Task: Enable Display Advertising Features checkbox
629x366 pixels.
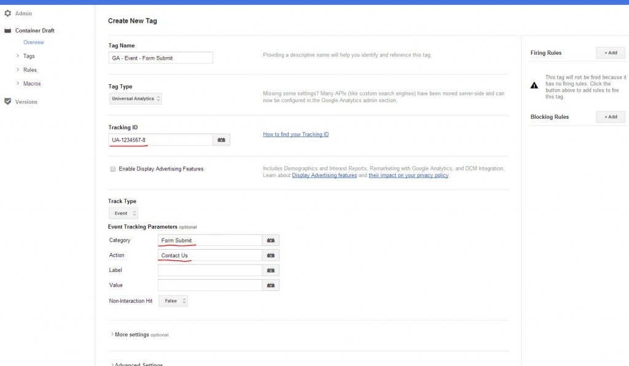Action: [x=112, y=169]
